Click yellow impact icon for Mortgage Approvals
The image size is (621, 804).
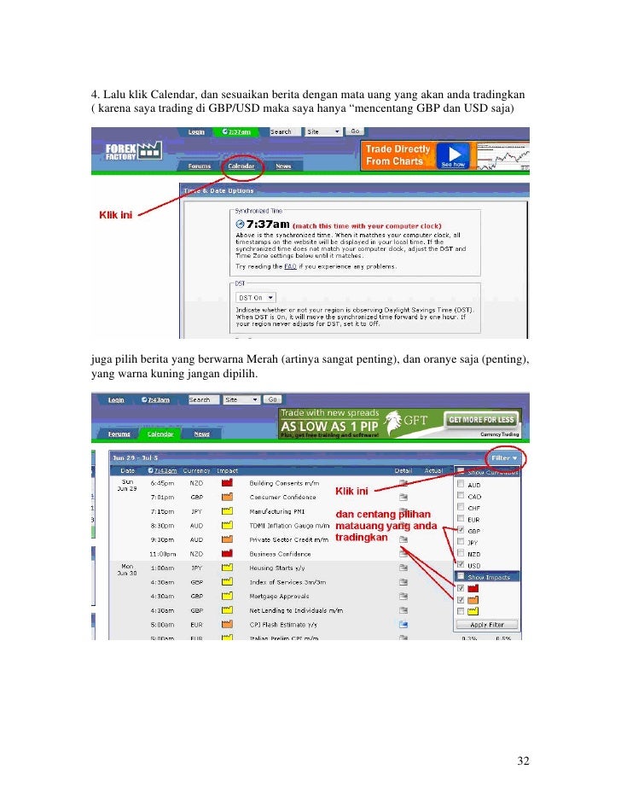point(227,596)
